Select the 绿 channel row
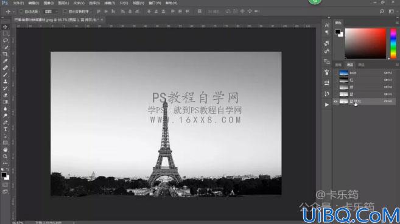Viewport: 400px width, 224px height. 364,87
